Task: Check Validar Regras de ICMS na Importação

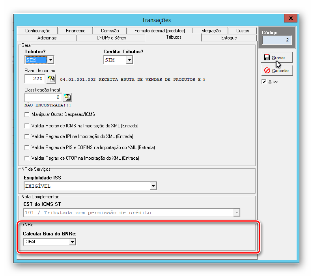Action: 27,126
